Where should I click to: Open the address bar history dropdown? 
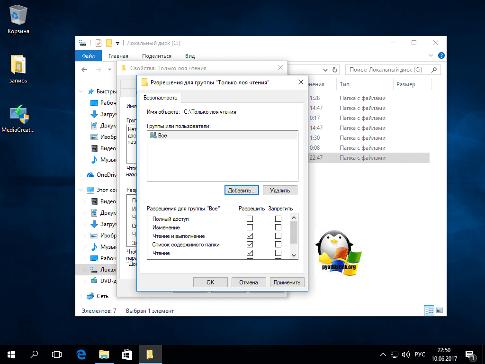[325, 70]
